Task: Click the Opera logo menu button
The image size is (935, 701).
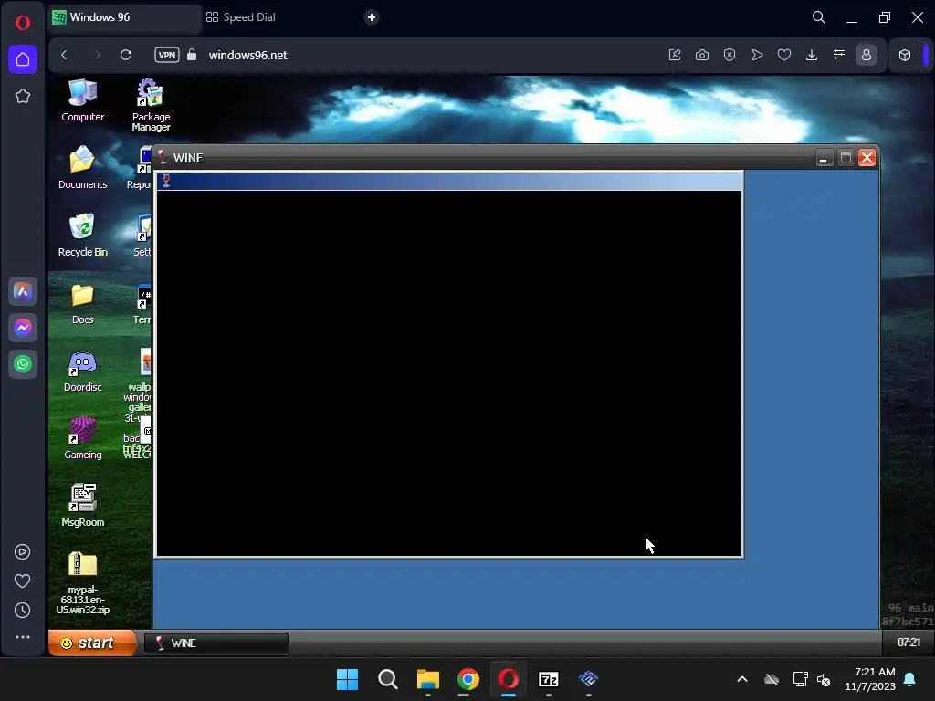Action: point(23,23)
